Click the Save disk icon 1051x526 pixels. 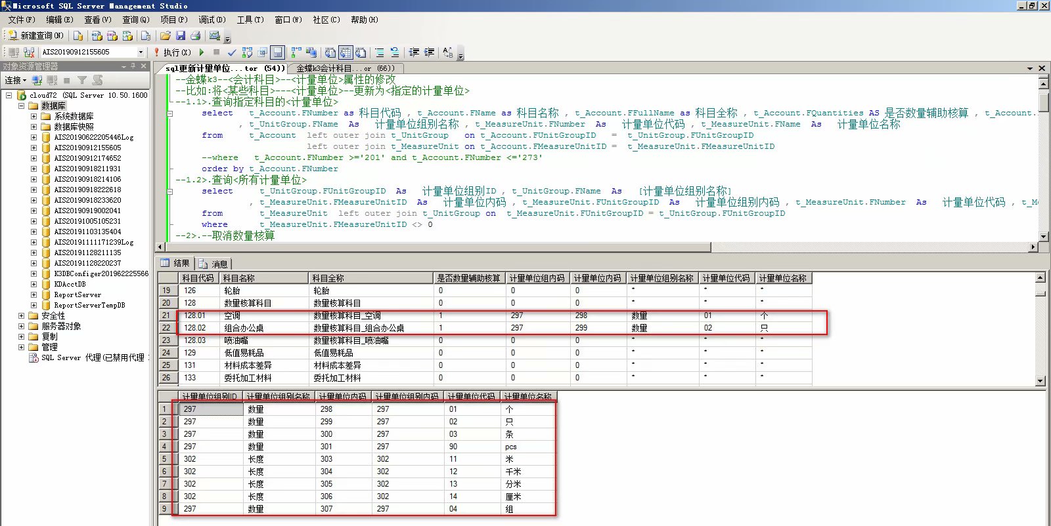click(x=181, y=35)
